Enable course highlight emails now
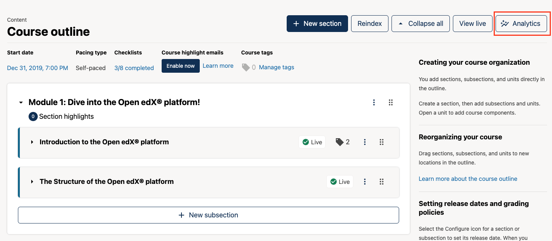The width and height of the screenshot is (552, 241). [x=180, y=65]
